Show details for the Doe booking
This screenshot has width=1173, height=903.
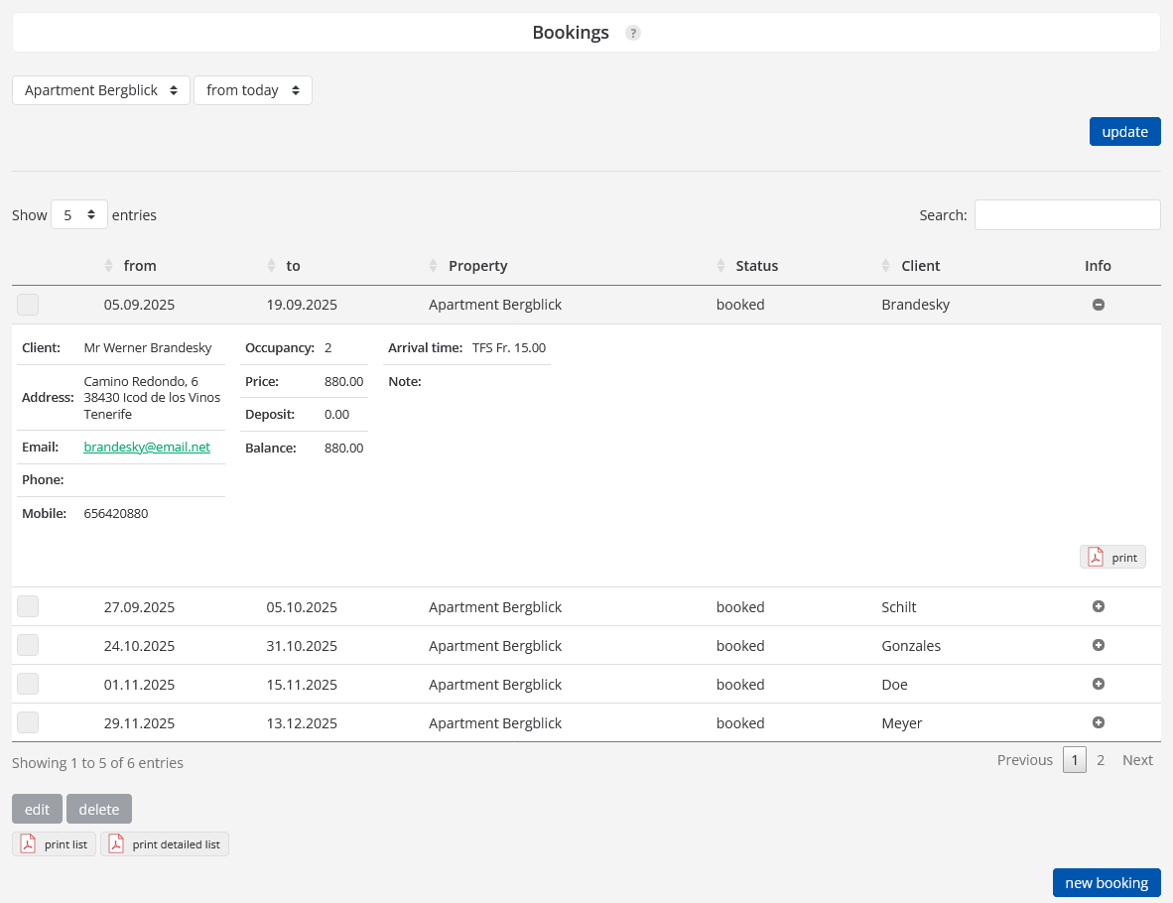click(1098, 684)
